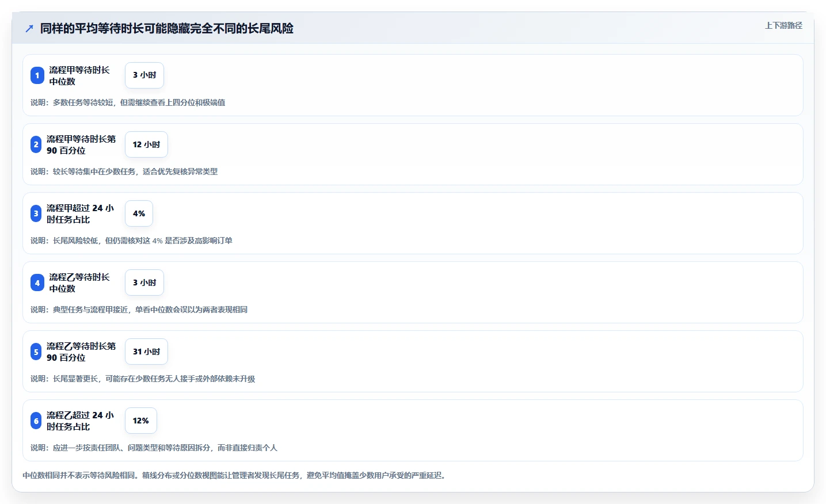Click the 流程甲超过 24 小时任务占比 label
This screenshot has height=504, width=826.
point(81,213)
